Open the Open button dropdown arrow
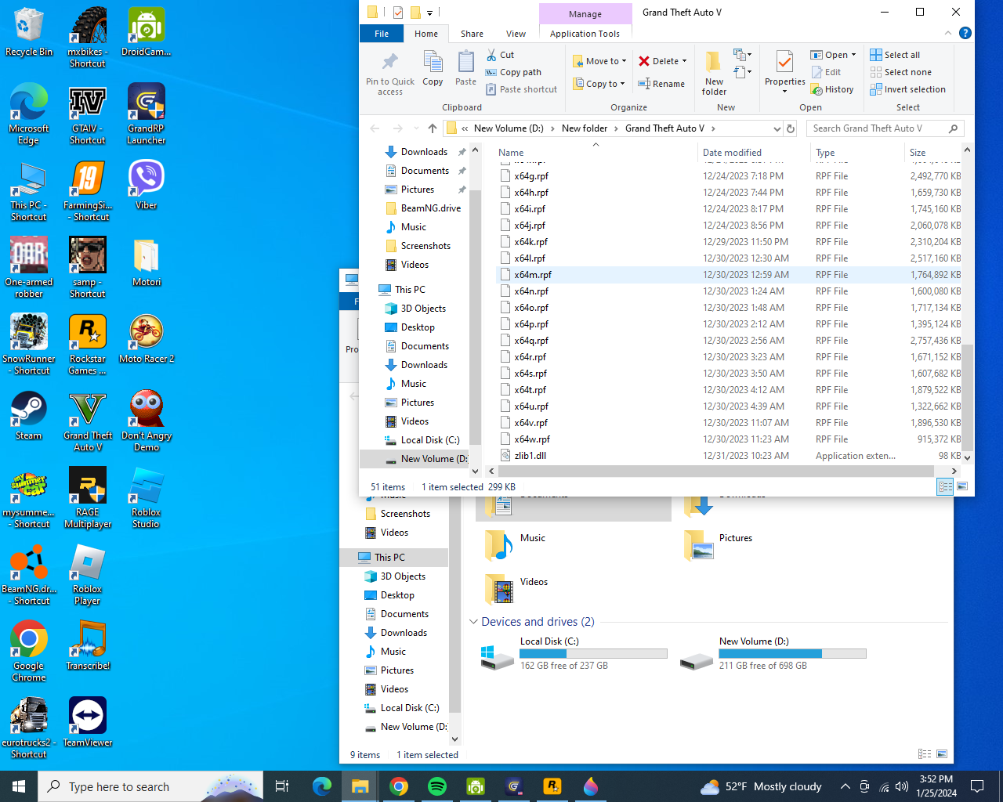Image resolution: width=1003 pixels, height=802 pixels. coord(854,55)
